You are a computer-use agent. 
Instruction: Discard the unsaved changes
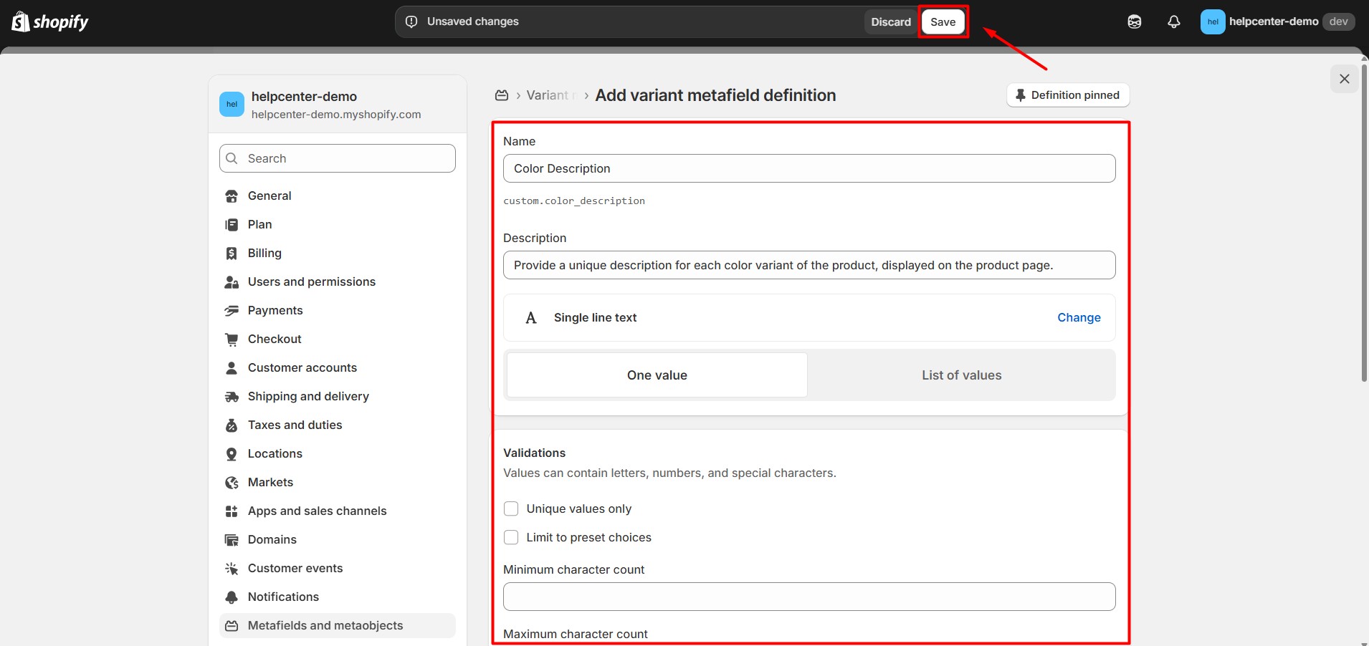coord(890,21)
